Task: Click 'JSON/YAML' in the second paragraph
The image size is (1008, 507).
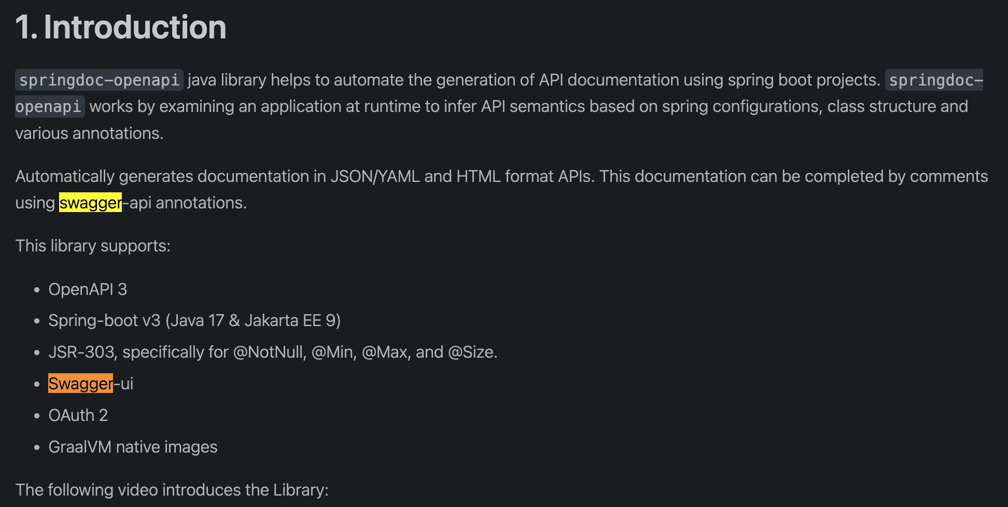Action: coord(375,176)
